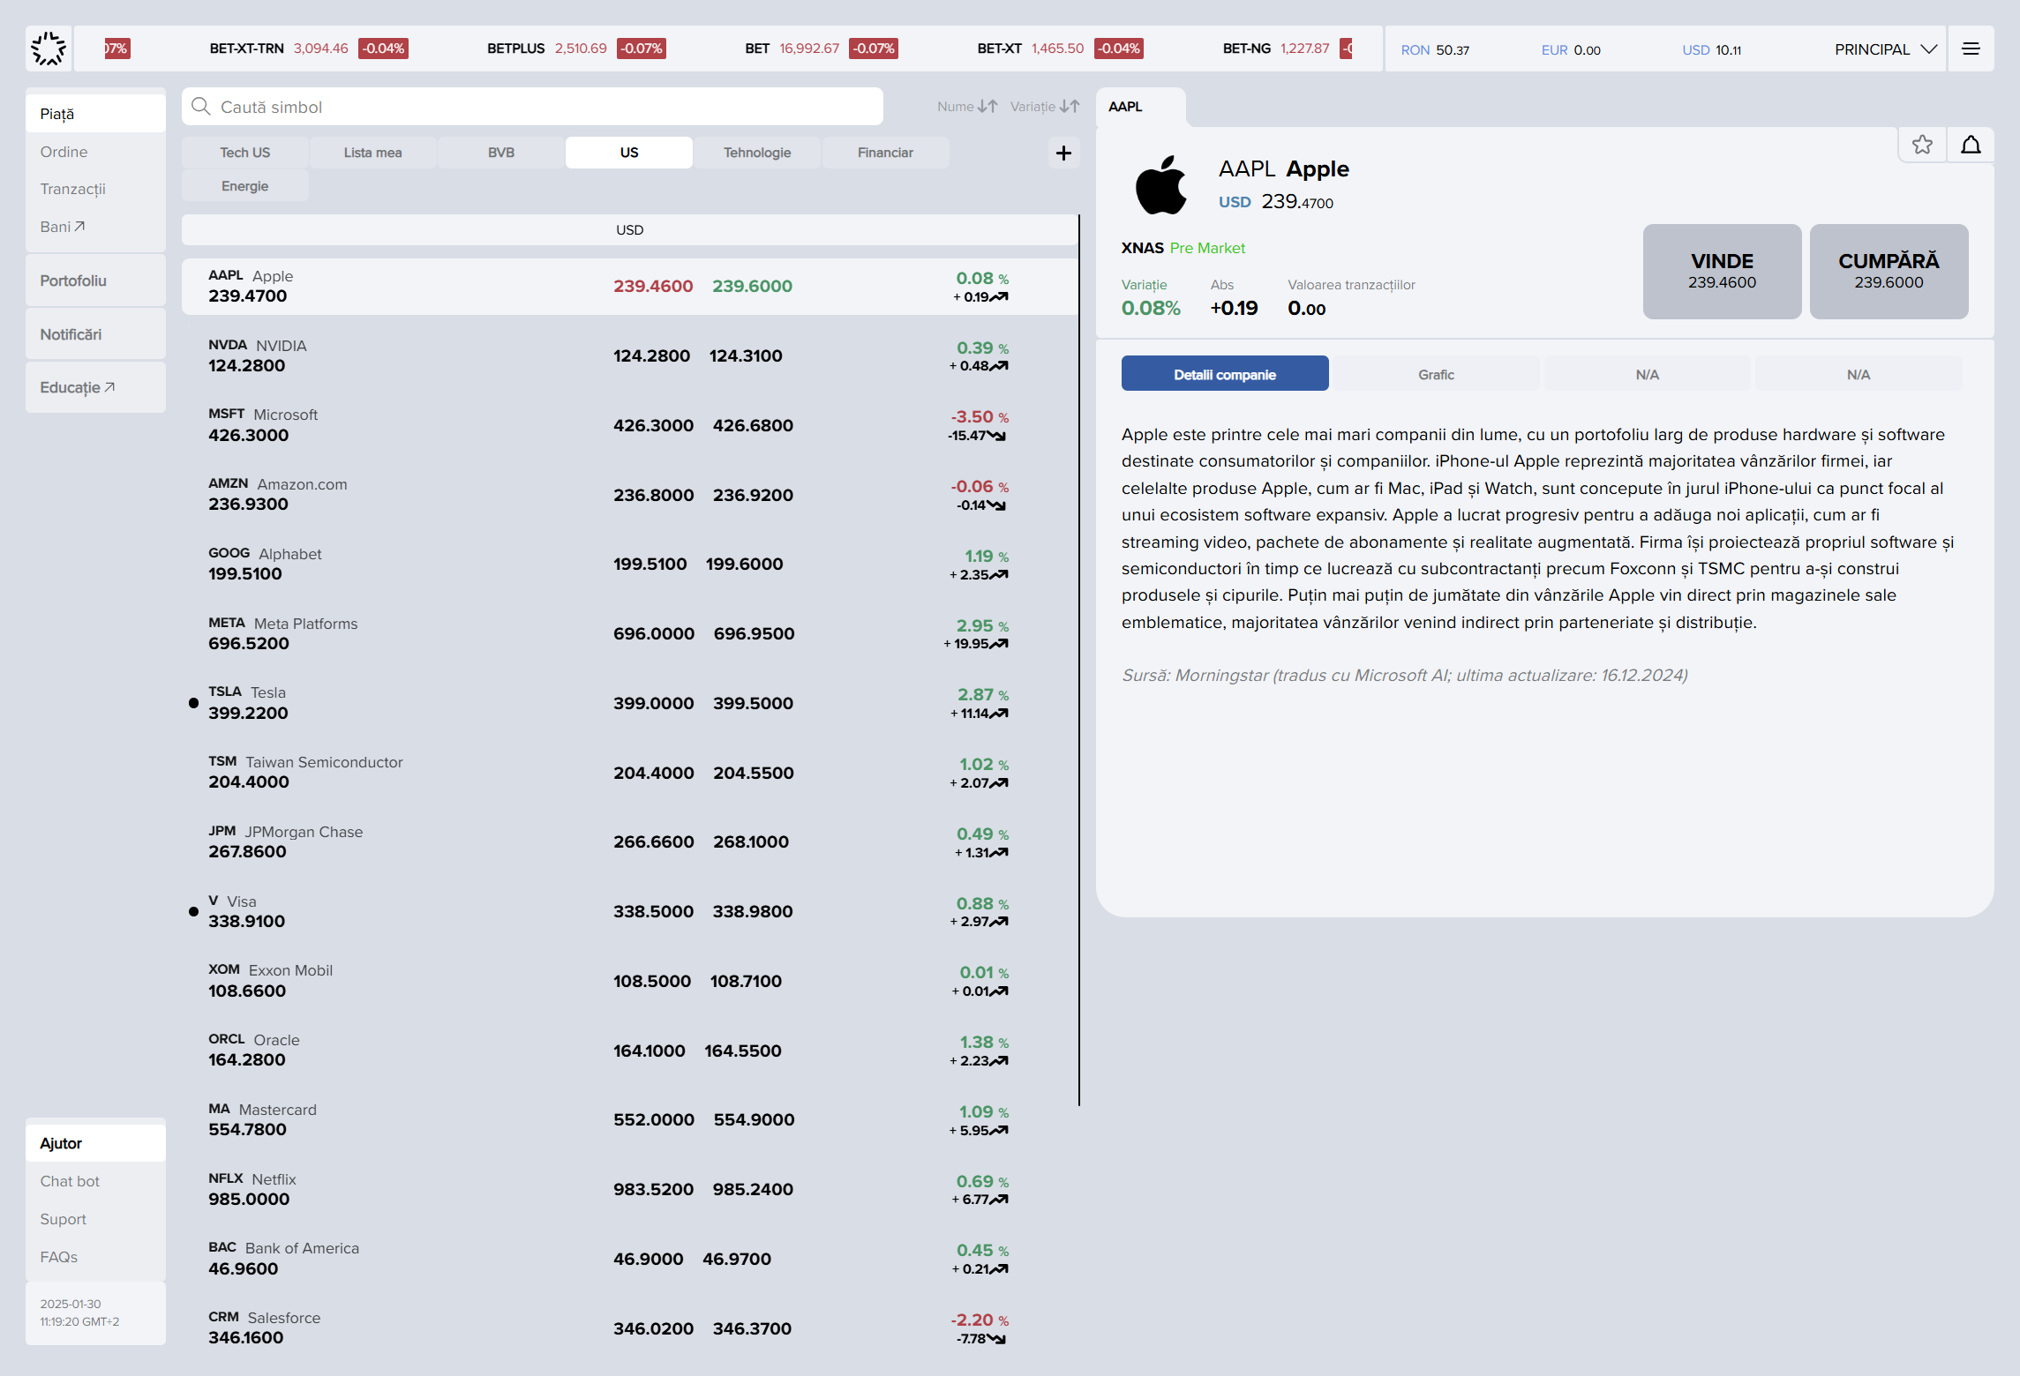Click the RON 50.37 balance
This screenshot has height=1376, width=2020.
(x=1435, y=50)
